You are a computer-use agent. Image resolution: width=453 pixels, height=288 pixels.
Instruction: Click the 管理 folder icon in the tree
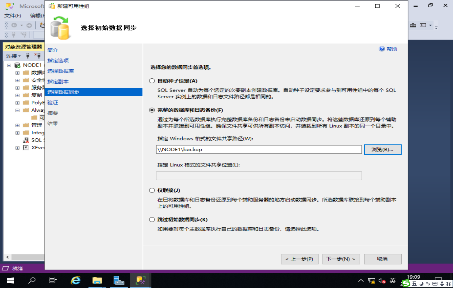point(26,125)
